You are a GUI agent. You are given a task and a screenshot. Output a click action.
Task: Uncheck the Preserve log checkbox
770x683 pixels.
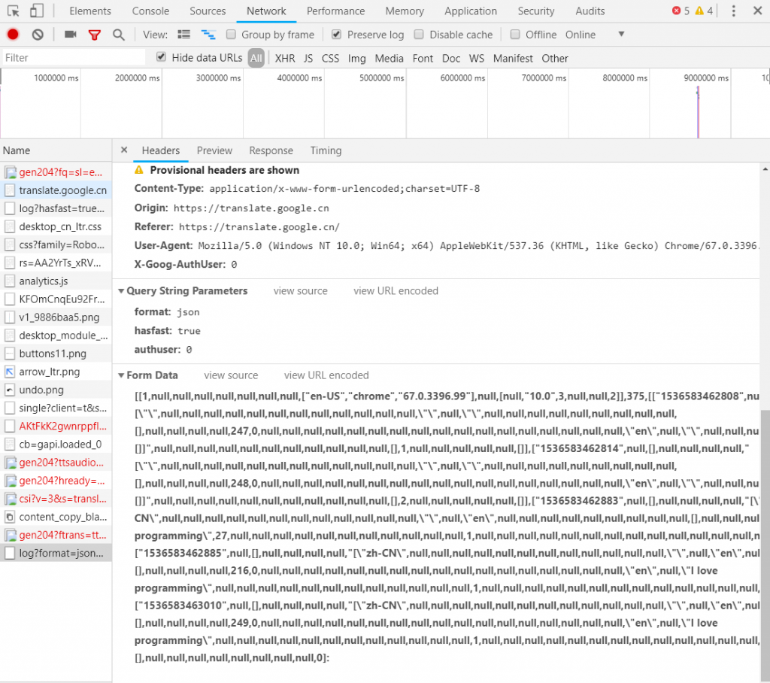336,35
